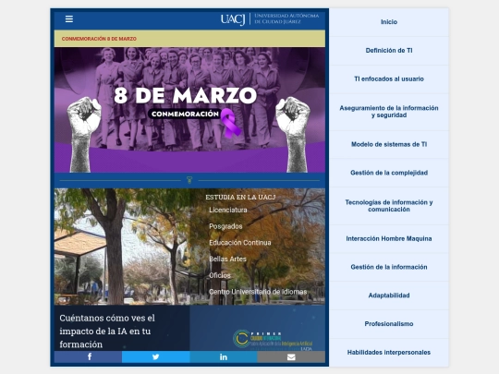The height and width of the screenshot is (374, 499).
Task: Follow the Educación Continua link
Action: (x=240, y=243)
